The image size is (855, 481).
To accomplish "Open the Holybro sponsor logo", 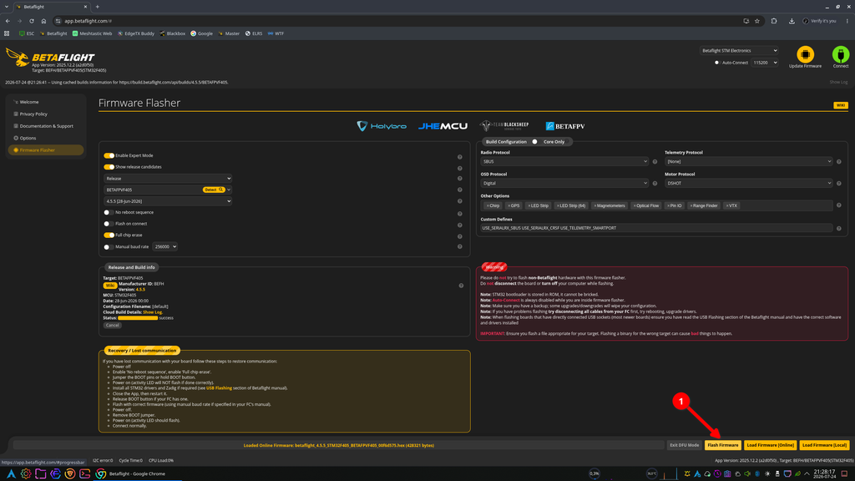I will (x=381, y=126).
